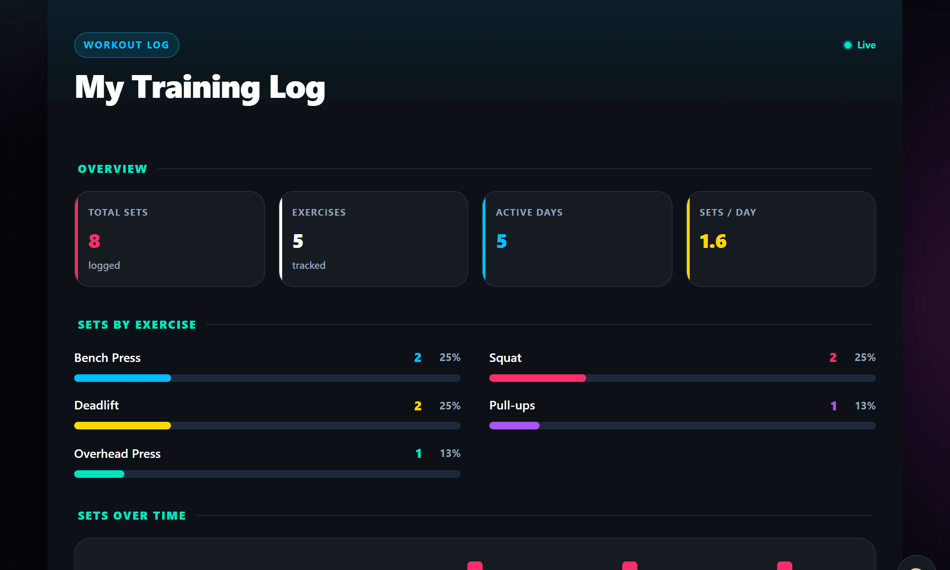
Task: Click the green Live status dot
Action: tap(847, 45)
